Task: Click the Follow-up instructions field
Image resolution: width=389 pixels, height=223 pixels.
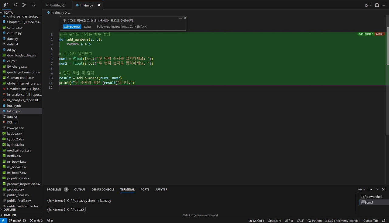Action: [x=122, y=27]
